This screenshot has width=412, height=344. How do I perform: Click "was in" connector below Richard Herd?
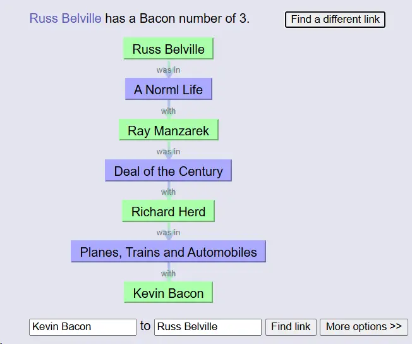pos(168,232)
